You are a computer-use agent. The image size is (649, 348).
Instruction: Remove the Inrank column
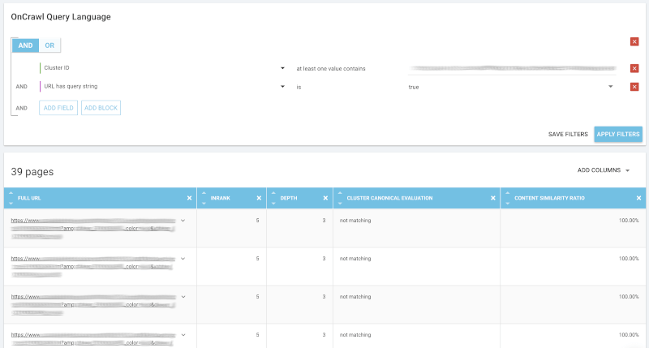pos(258,197)
